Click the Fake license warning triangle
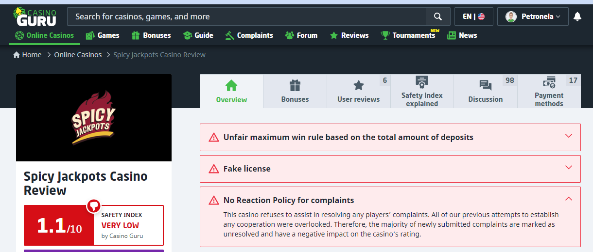This screenshot has height=252, width=593. pos(213,169)
